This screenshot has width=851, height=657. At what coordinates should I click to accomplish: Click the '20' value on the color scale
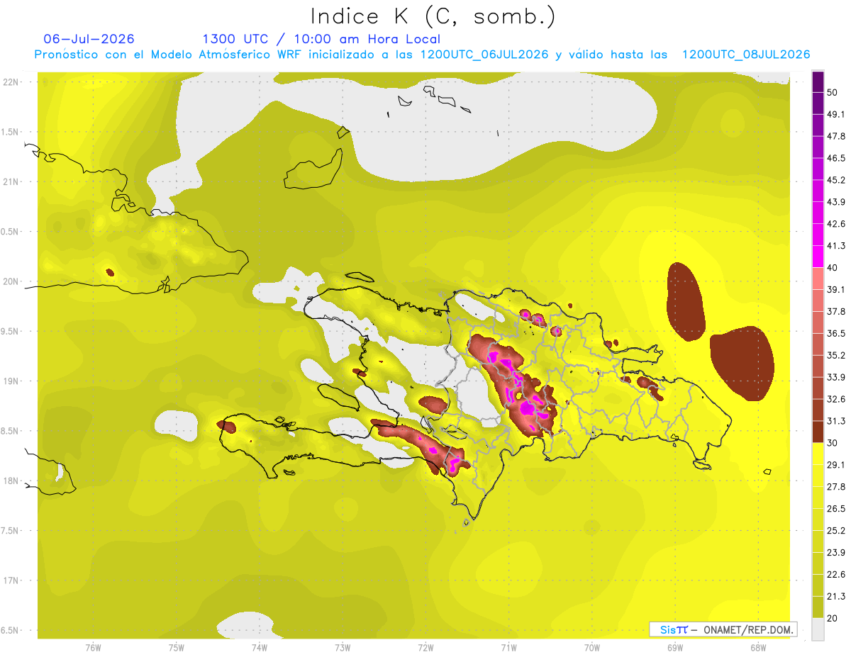(x=833, y=618)
